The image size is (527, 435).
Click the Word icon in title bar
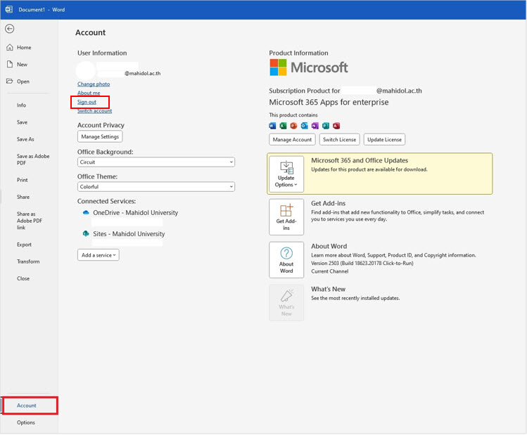pos(9,10)
